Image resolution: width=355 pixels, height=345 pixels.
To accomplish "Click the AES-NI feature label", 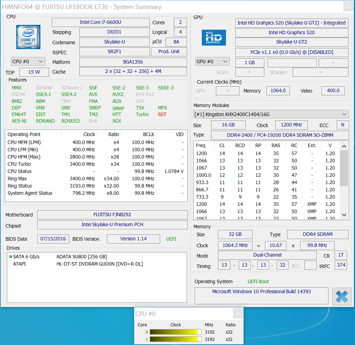I will point(19,121).
